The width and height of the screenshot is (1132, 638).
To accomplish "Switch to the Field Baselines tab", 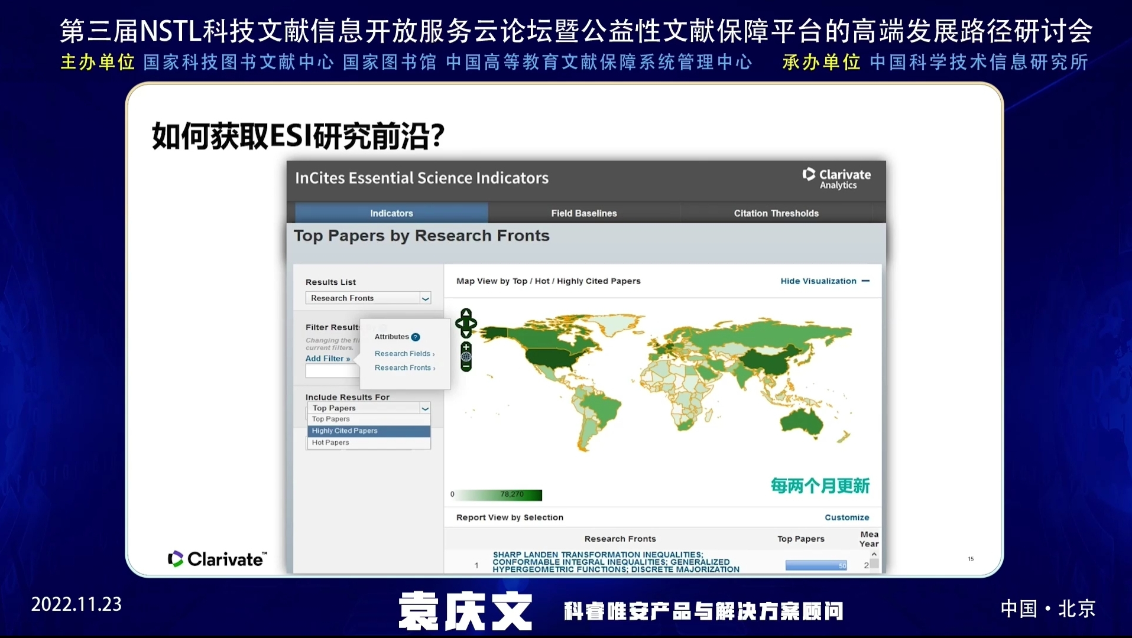I will 584,213.
